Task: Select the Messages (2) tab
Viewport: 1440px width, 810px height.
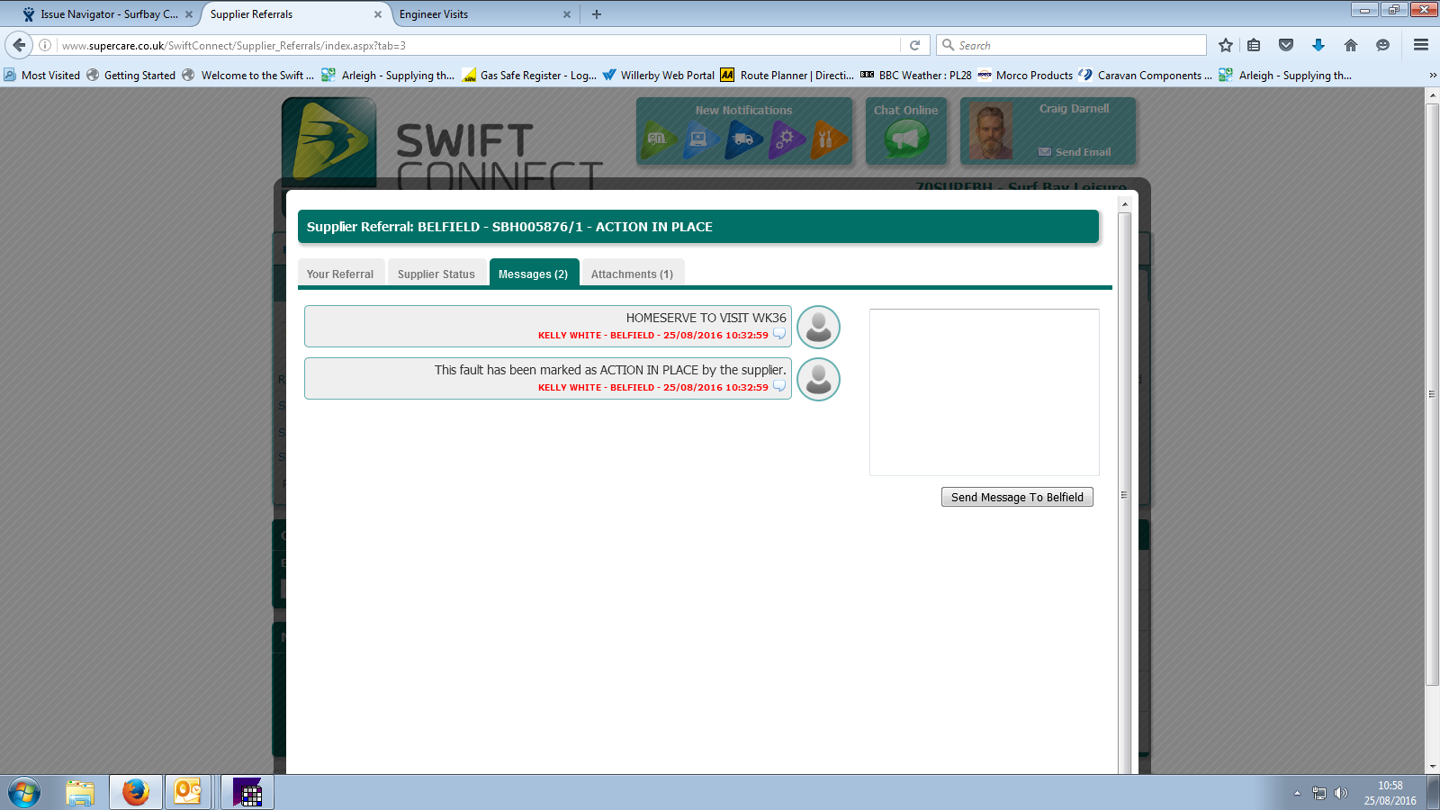Action: 534,274
